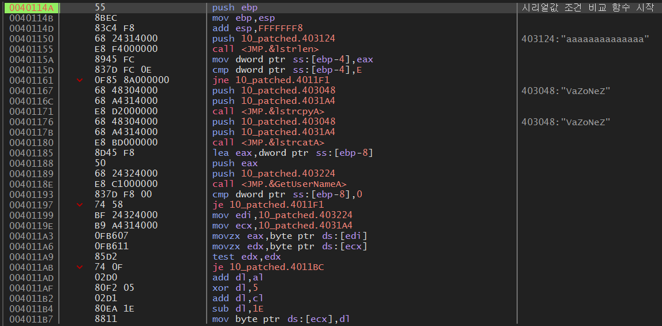Screen dimensions: 662x326
Task: Select the instruction "mov ecx,10_patched.4031A4"
Action: click(x=282, y=226)
